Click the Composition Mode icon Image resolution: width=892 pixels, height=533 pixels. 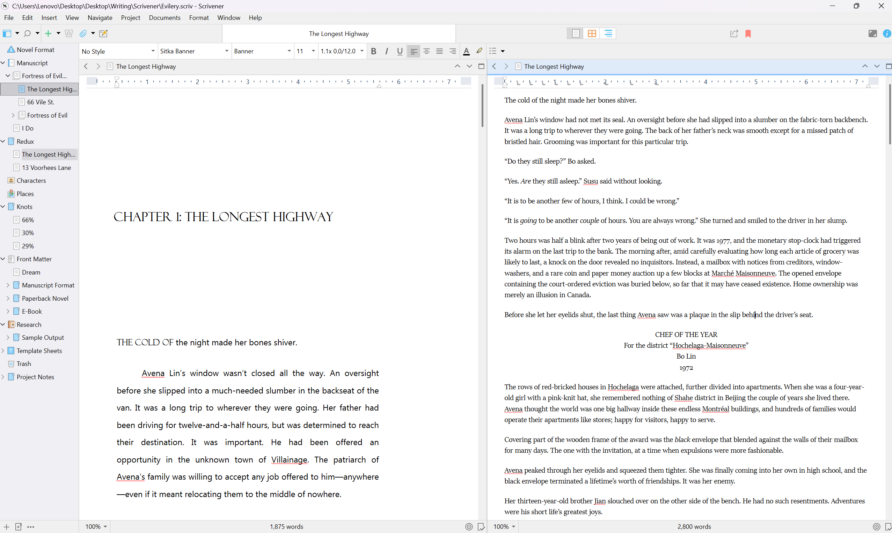[872, 33]
